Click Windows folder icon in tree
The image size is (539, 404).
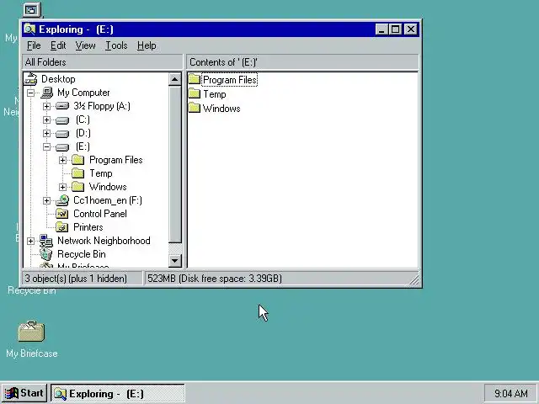pos(78,187)
